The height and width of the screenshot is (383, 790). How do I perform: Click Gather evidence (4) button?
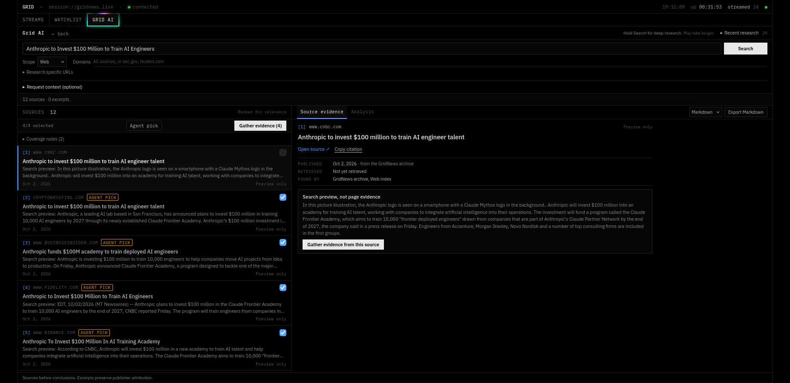click(260, 126)
